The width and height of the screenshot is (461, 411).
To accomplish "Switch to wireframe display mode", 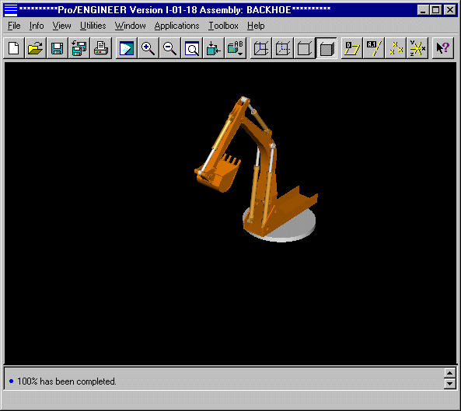I will click(260, 48).
